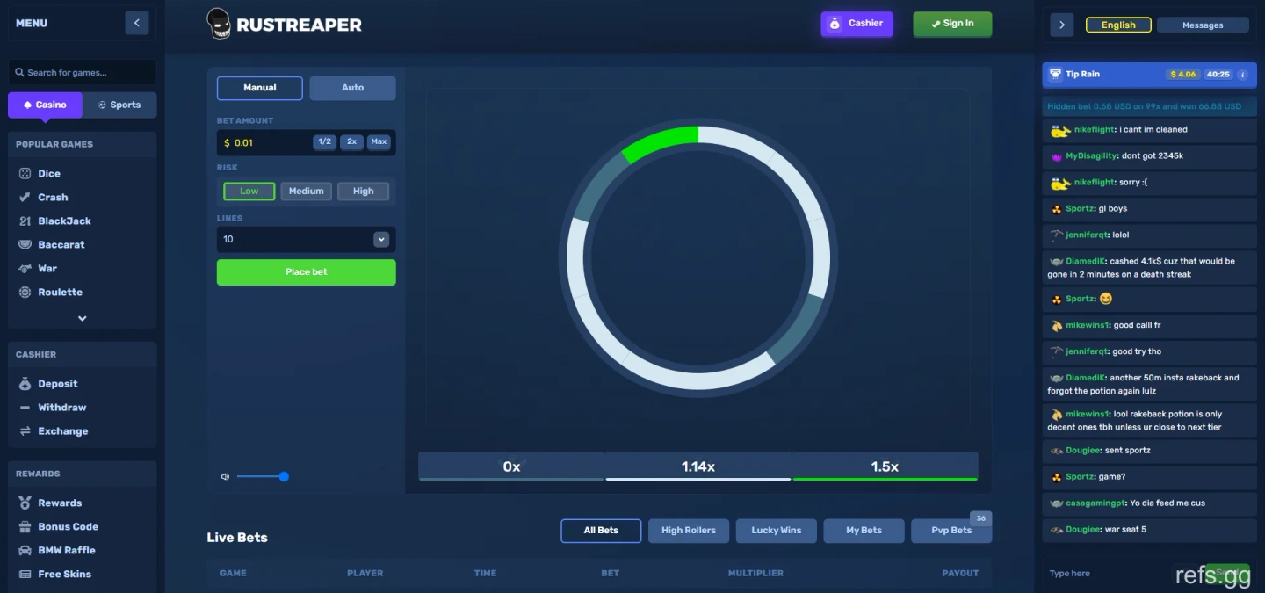1265x593 pixels.
Task: Switch to Manual betting mode
Action: tap(260, 88)
